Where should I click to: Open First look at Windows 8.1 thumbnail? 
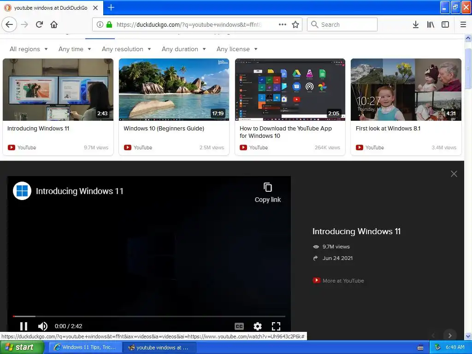pos(406,89)
